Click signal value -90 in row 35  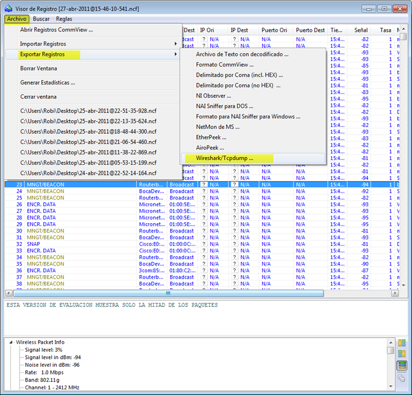pyautogui.click(x=365, y=264)
